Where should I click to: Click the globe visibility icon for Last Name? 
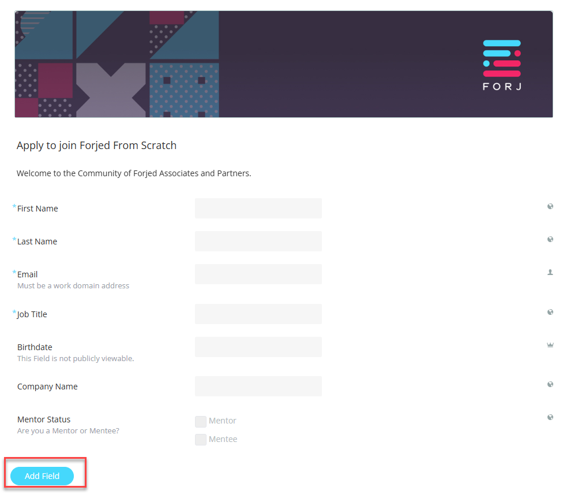(550, 239)
